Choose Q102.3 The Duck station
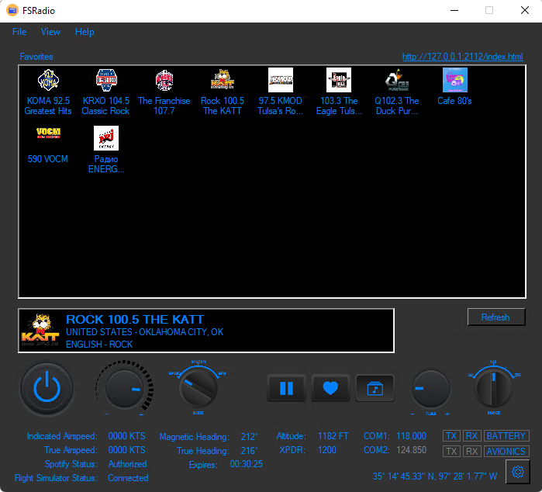This screenshot has width=542, height=492. (x=396, y=92)
